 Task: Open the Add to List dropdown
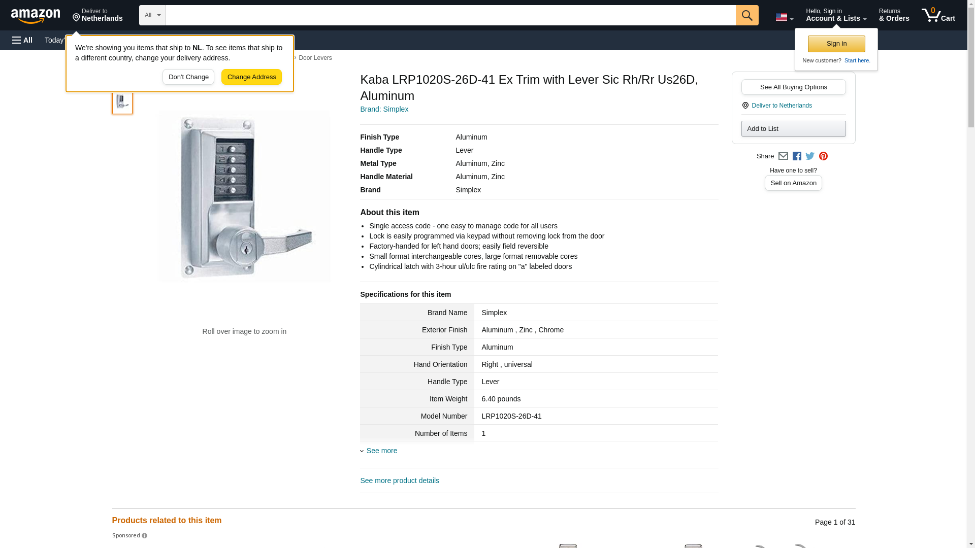coord(793,128)
